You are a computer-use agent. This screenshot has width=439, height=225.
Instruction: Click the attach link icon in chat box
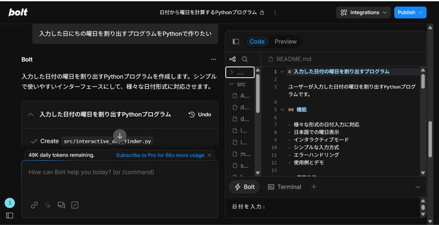(x=34, y=205)
